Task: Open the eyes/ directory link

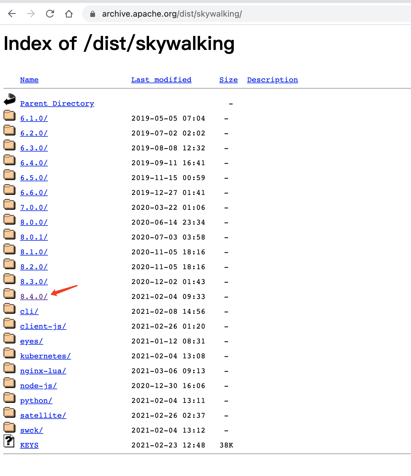Action: click(31, 341)
